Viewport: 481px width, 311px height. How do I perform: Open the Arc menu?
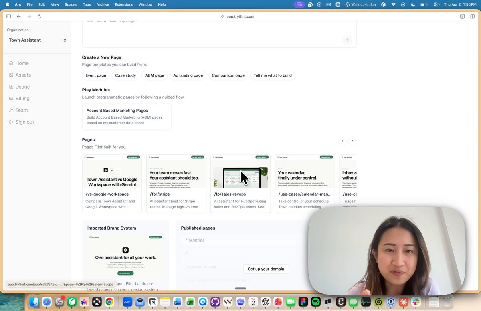pyautogui.click(x=18, y=4)
